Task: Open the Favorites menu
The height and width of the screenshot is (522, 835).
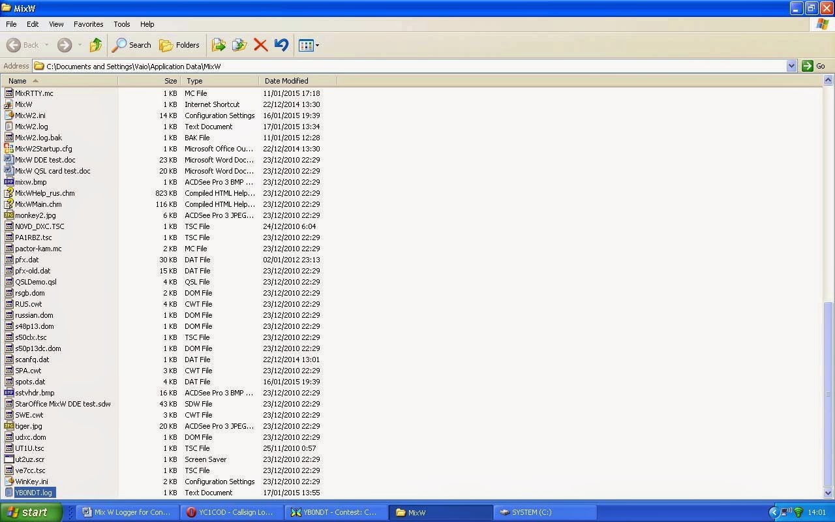Action: (x=88, y=24)
